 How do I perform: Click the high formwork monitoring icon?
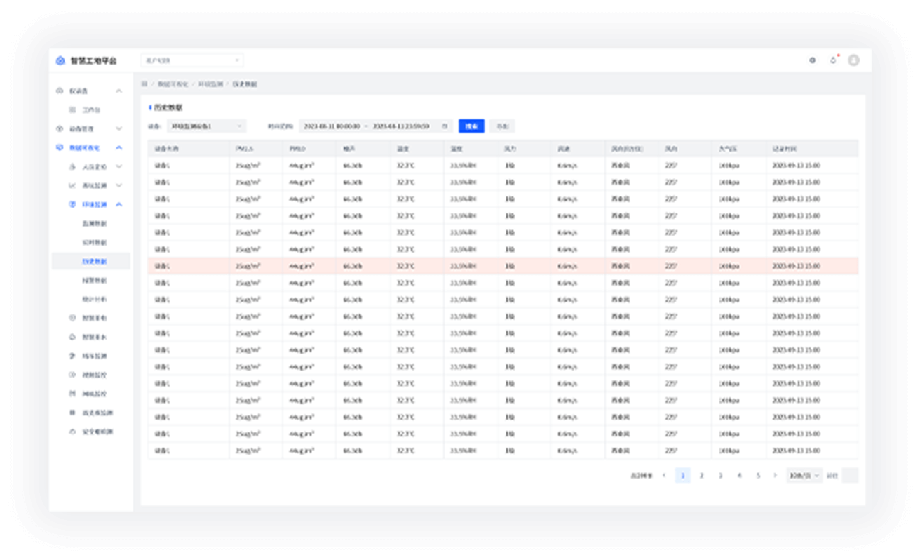72,413
